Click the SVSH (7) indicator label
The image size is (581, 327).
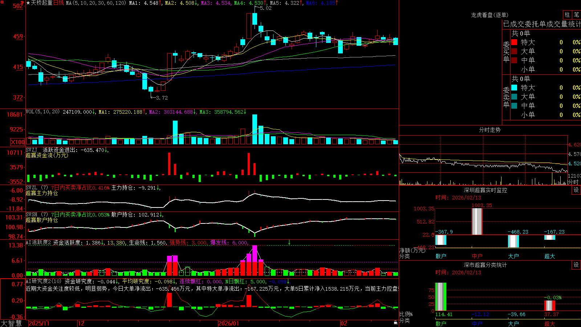pyautogui.click(x=37, y=215)
